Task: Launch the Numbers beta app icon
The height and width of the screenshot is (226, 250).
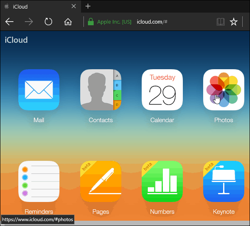Action: (x=162, y=181)
